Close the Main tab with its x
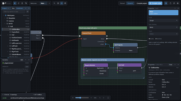 (46, 3)
